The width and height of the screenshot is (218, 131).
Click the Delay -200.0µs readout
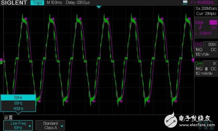click(x=78, y=3)
